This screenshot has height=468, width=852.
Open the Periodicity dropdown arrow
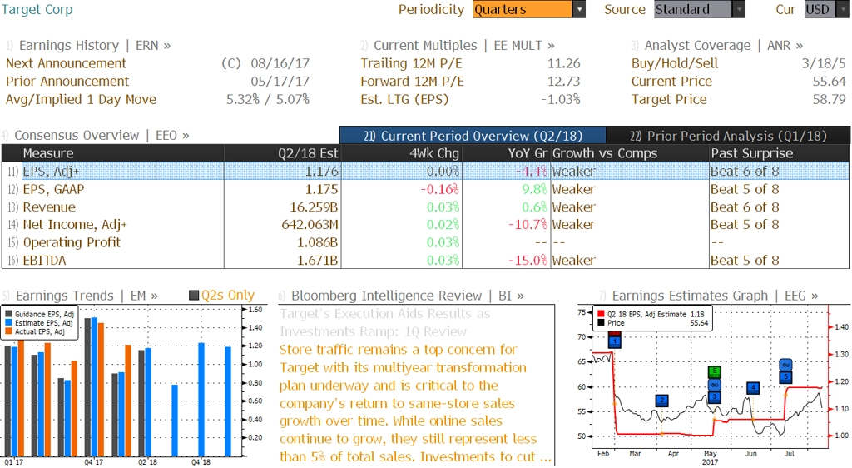click(x=579, y=9)
